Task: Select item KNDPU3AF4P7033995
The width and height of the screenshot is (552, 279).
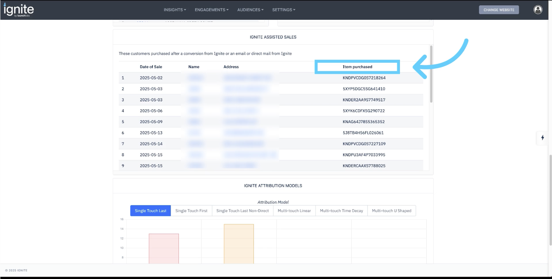Action: click(x=364, y=155)
